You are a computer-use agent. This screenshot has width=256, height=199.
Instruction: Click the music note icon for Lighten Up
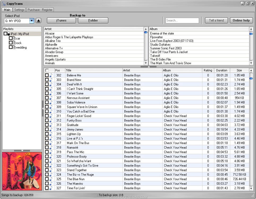[x=51, y=134]
